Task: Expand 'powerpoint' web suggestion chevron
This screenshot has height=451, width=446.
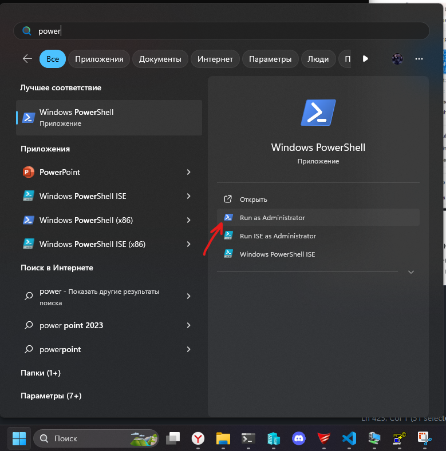Action: (188, 349)
